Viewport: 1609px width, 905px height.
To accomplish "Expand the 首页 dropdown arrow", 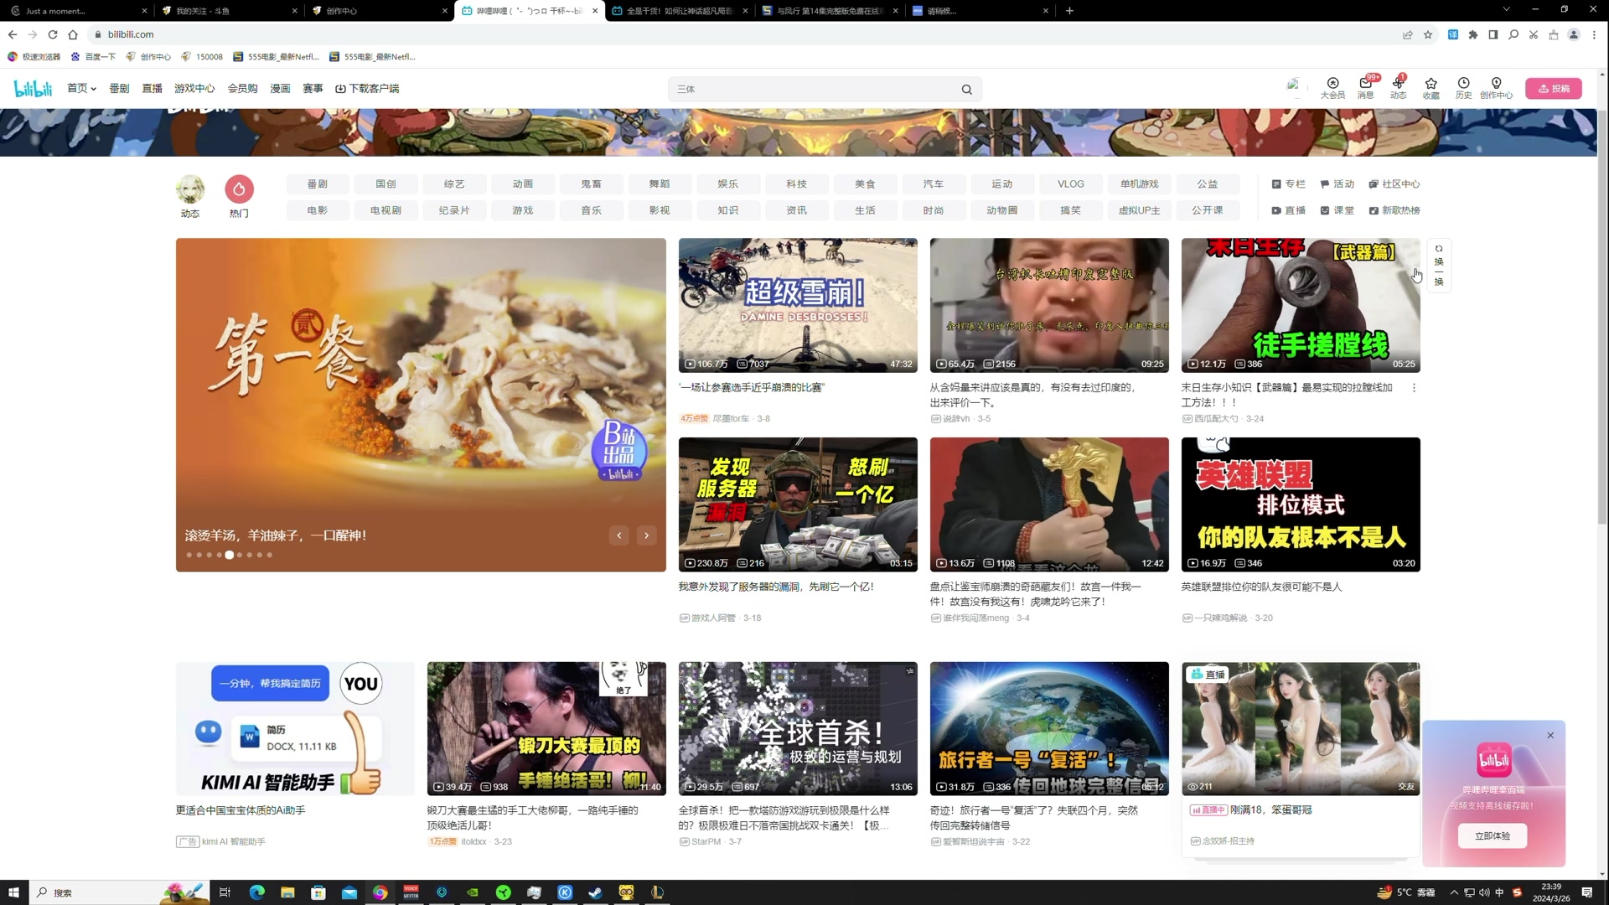I will point(93,88).
